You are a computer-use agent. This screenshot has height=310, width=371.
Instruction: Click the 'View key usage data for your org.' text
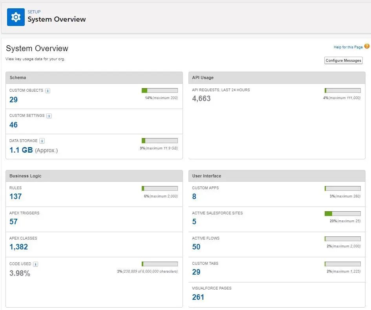(35, 59)
